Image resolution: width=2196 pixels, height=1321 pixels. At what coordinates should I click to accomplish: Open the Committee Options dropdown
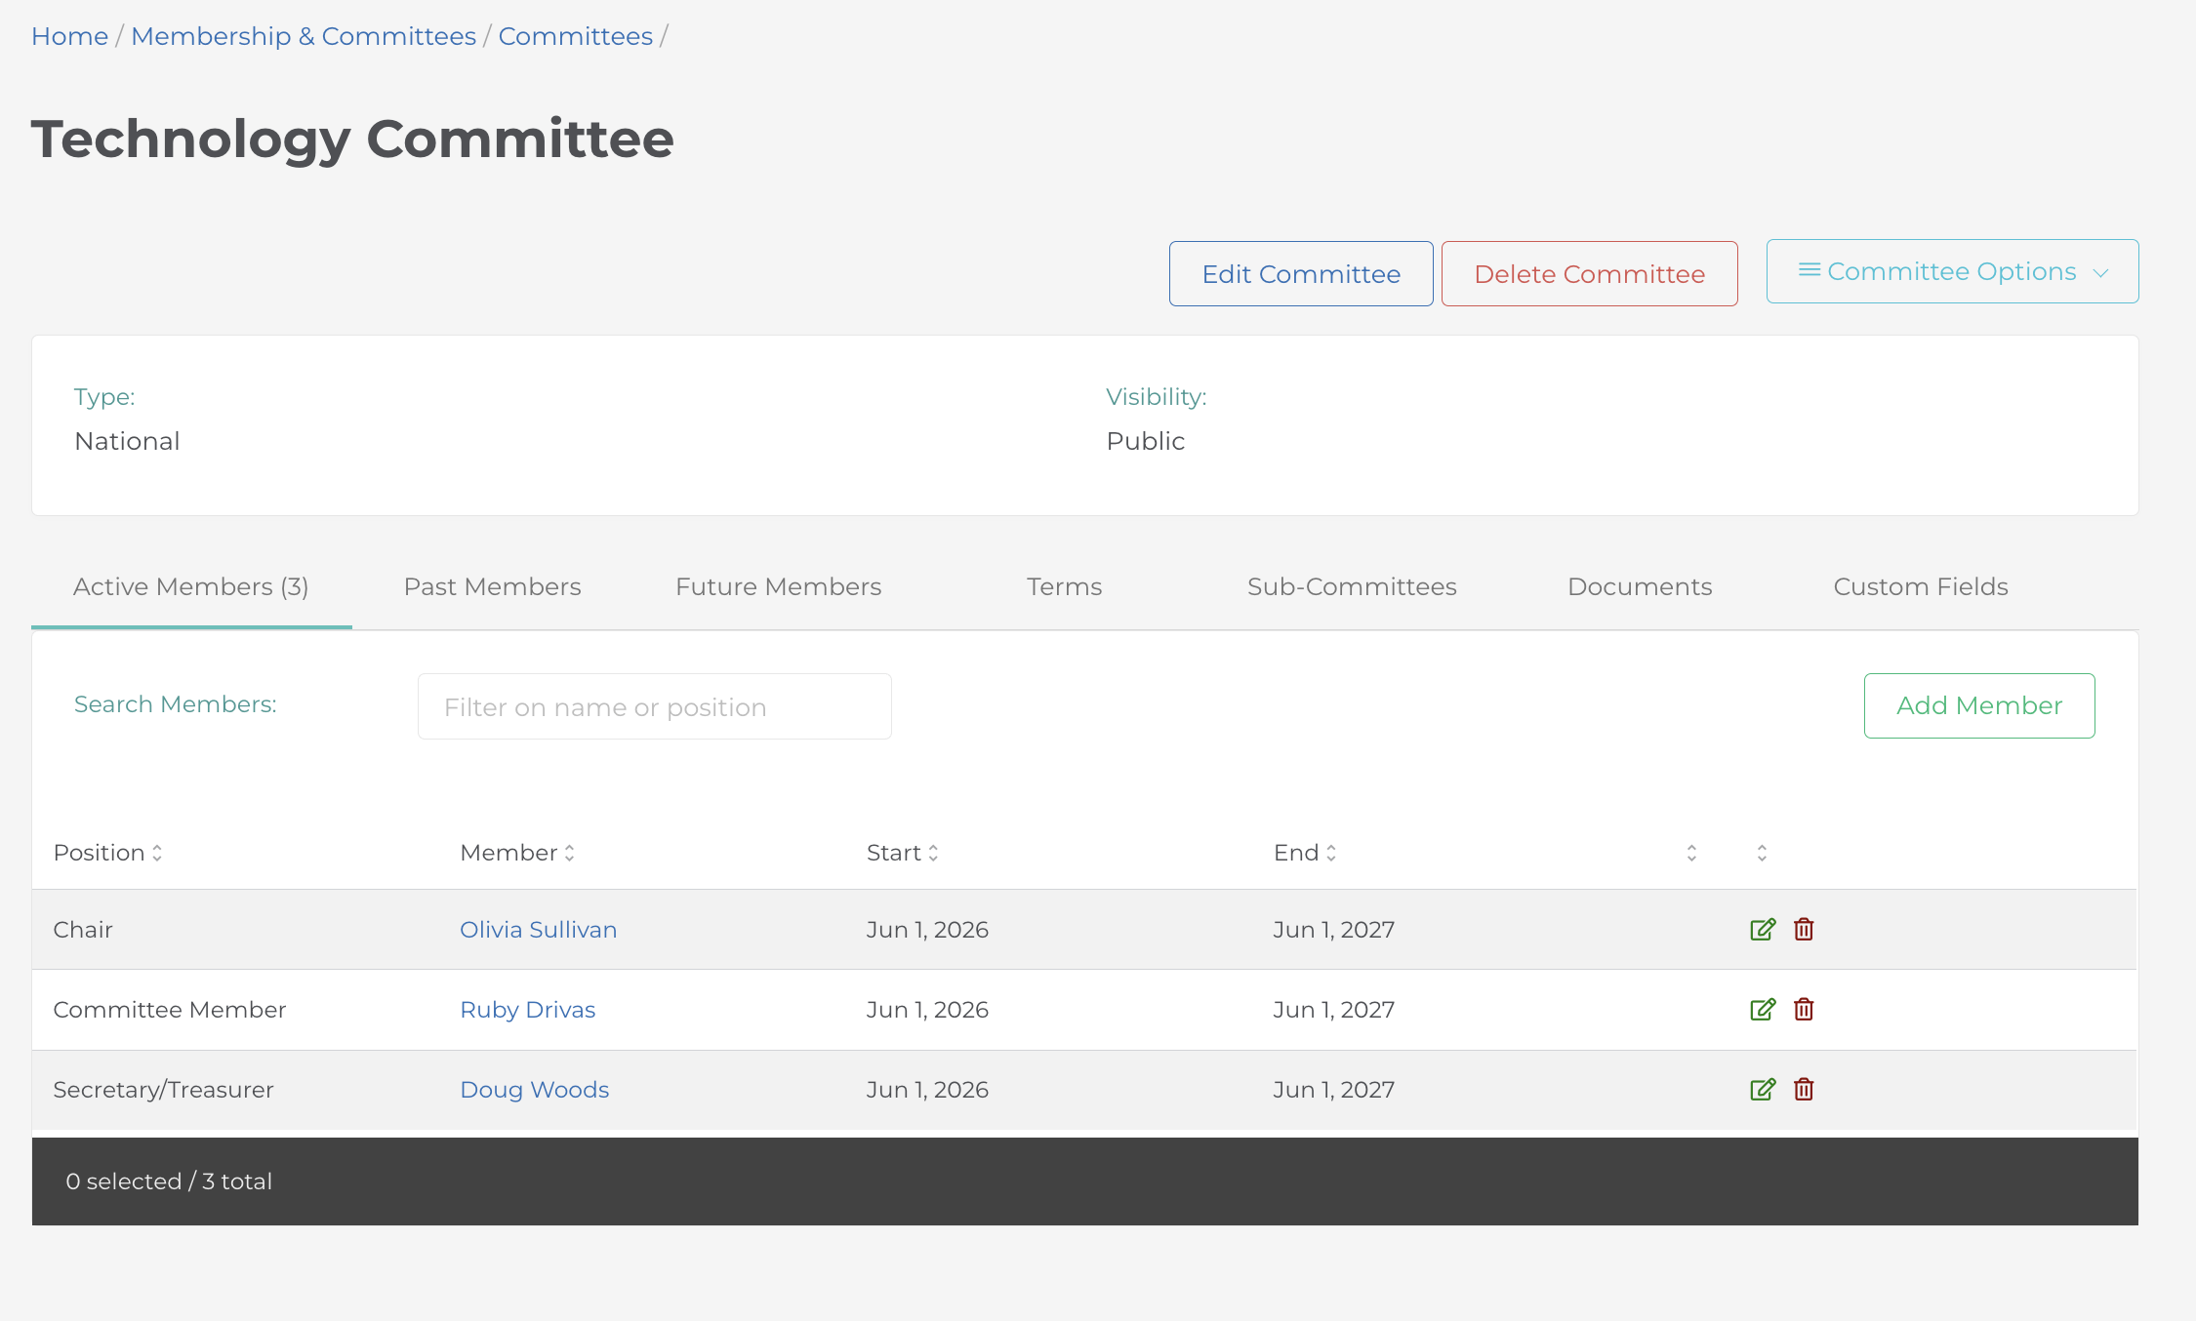1952,271
